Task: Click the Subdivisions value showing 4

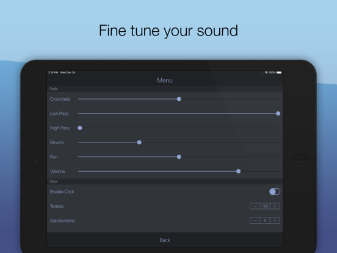Action: [265, 221]
